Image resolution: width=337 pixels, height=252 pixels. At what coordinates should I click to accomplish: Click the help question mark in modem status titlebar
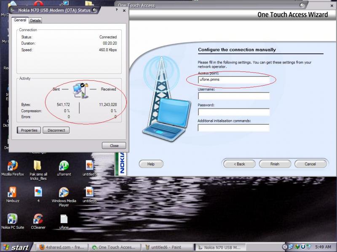point(117,10)
